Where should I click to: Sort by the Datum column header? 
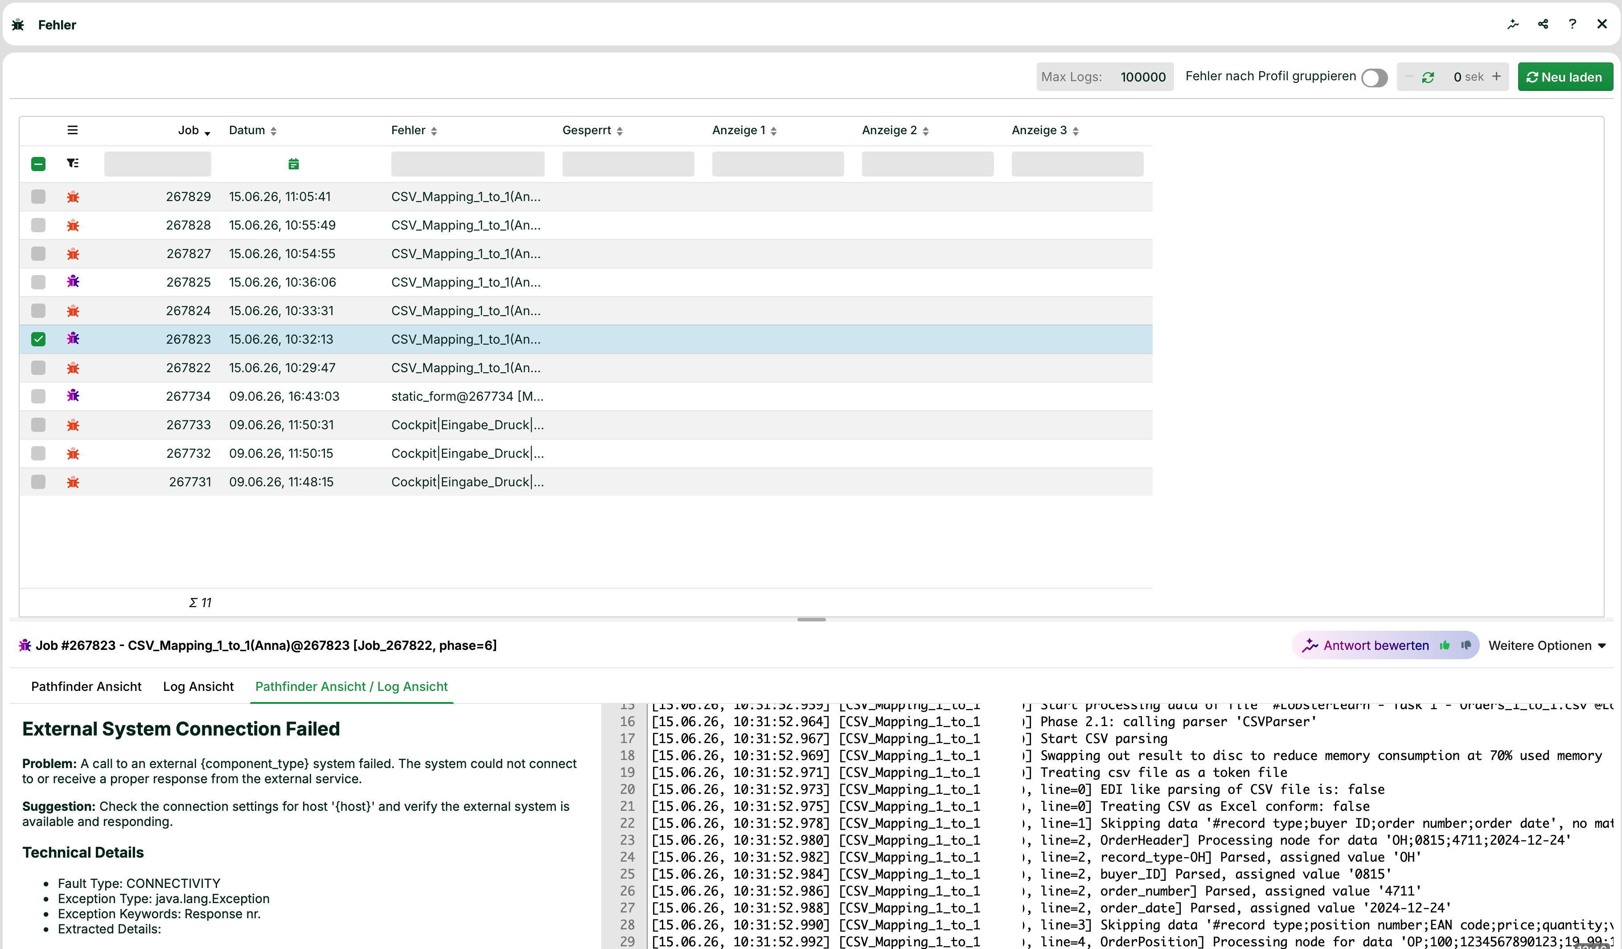(x=253, y=131)
